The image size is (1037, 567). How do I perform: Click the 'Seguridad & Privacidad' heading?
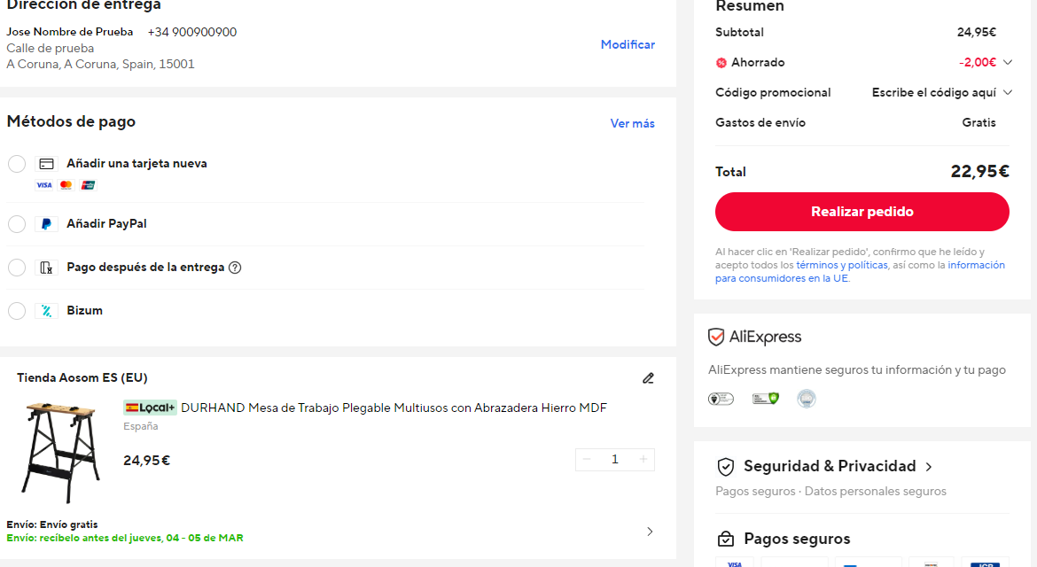[830, 466]
